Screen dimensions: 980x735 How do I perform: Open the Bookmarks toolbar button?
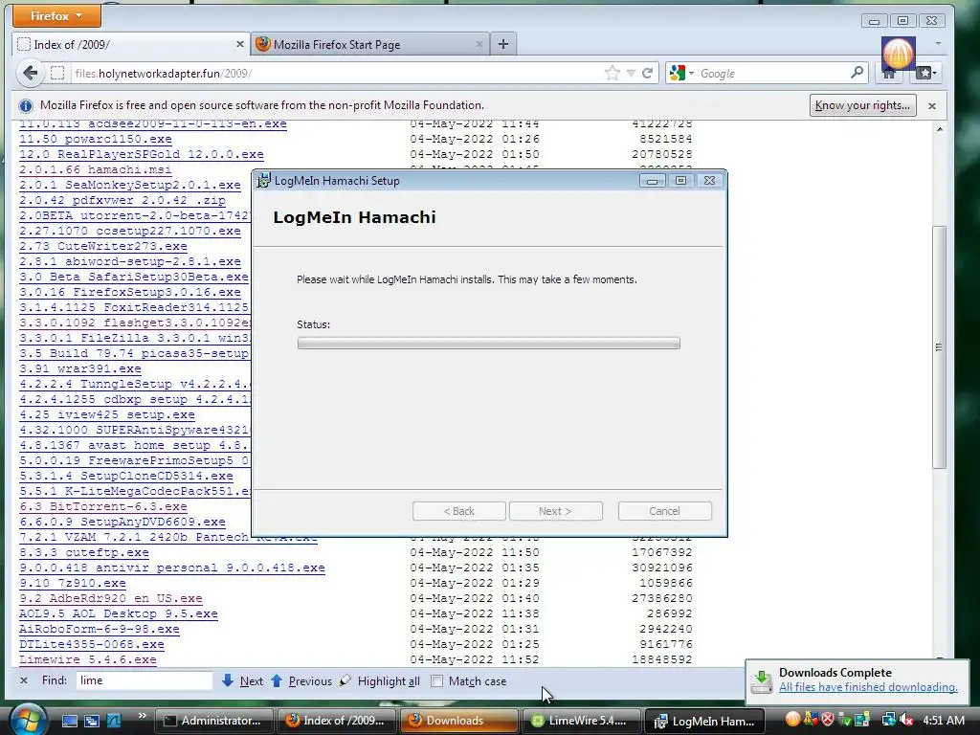925,73
